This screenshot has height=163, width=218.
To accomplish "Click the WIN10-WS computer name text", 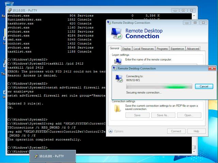I will click(133, 80).
